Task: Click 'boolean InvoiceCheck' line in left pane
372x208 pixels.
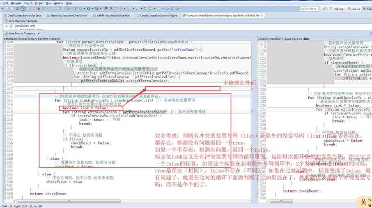Action: (156, 57)
